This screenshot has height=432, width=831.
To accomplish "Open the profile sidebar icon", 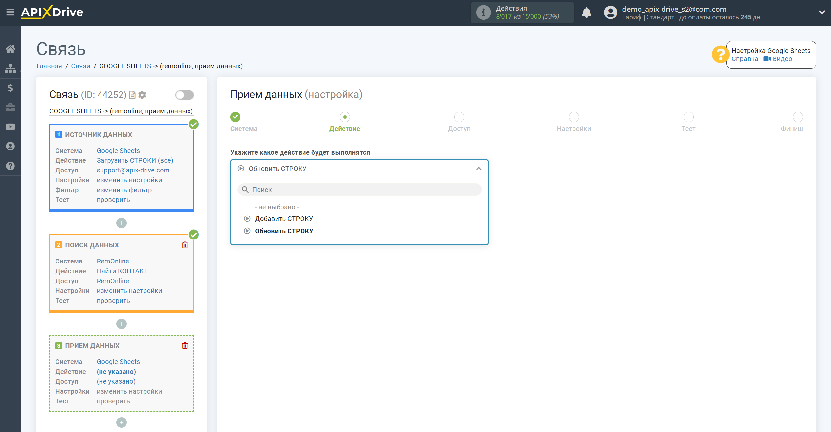I will click(x=10, y=146).
